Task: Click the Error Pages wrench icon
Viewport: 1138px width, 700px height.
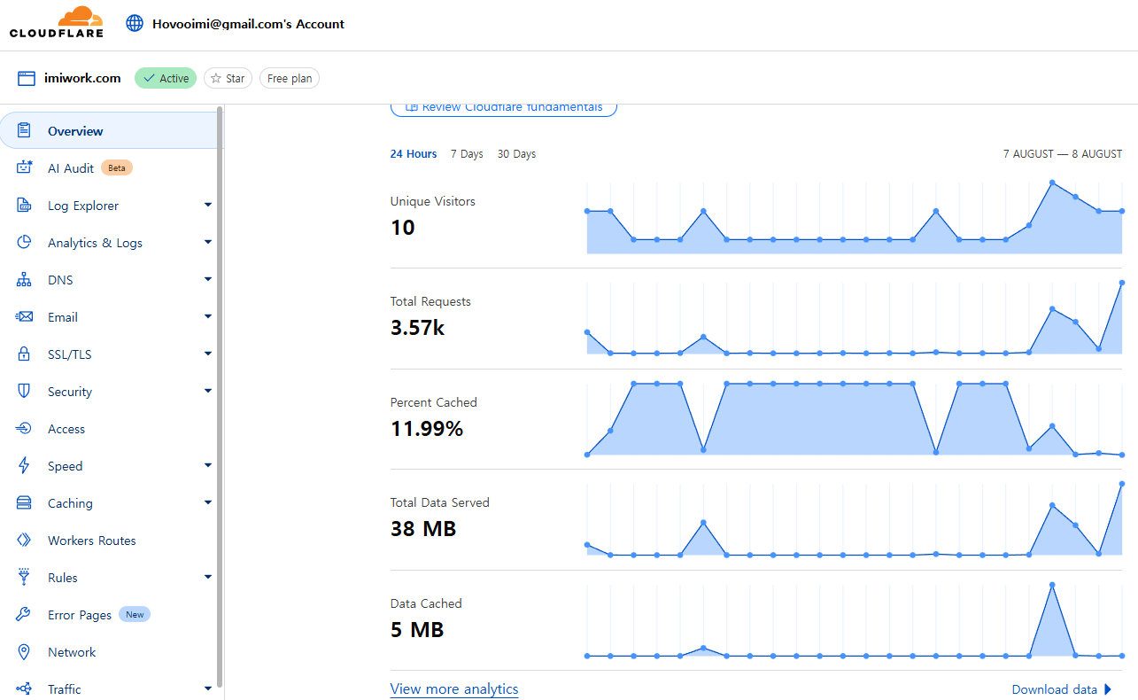Action: (25, 615)
